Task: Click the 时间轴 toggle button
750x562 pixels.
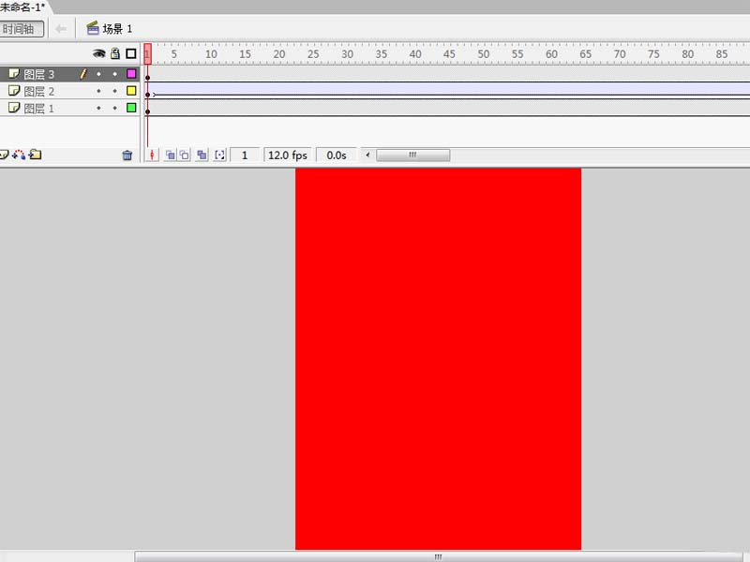Action: pos(22,29)
